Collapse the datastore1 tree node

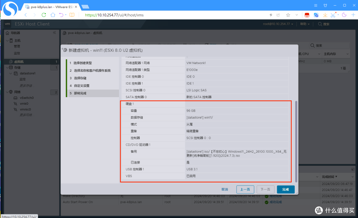11,73
